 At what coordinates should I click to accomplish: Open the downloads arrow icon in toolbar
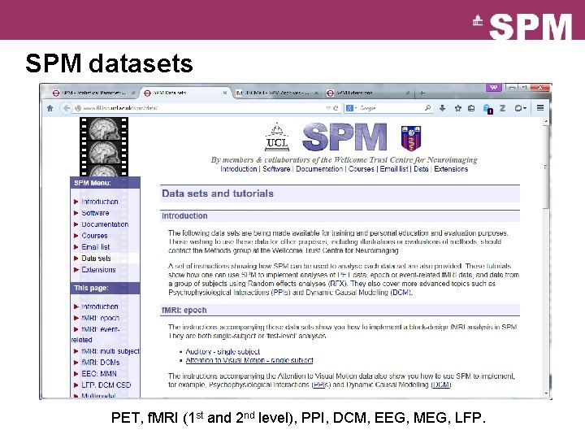[x=443, y=108]
